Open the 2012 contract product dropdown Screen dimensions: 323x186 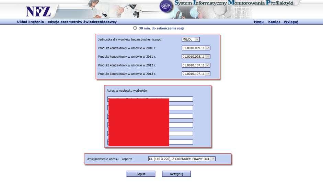(196, 65)
